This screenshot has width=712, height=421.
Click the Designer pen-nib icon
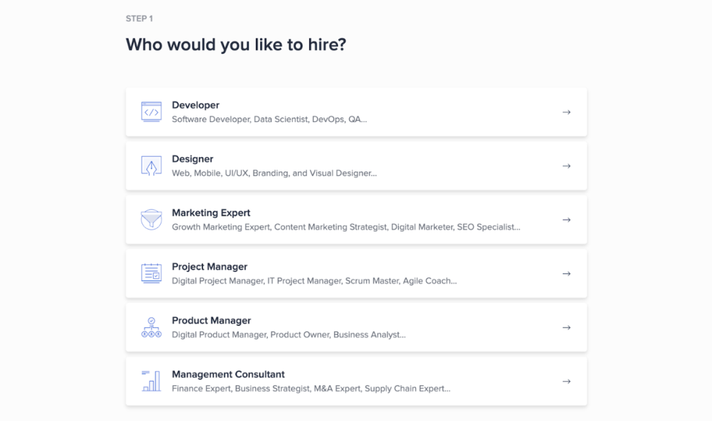[151, 166]
